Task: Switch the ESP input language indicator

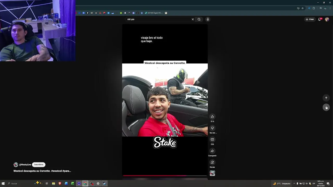Action: point(314,184)
